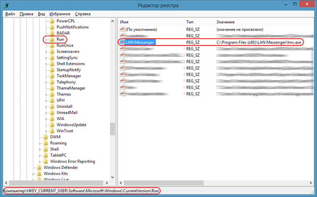Click the string icon of (По умолчанию)
Image resolution: width=317 pixels, height=197 pixels.
122,29
